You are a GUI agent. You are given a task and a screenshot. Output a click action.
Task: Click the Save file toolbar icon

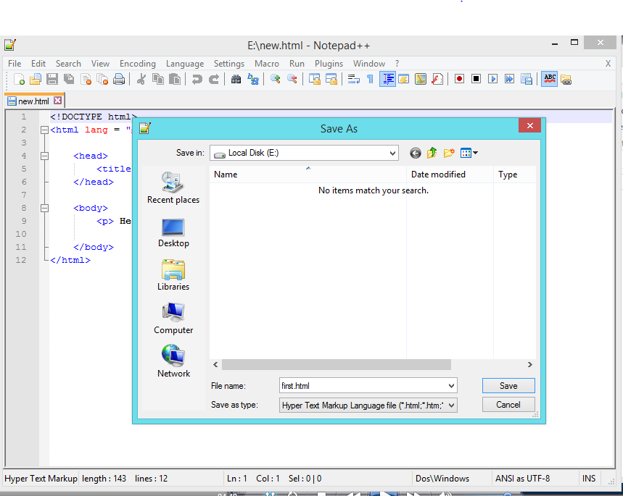[52, 80]
